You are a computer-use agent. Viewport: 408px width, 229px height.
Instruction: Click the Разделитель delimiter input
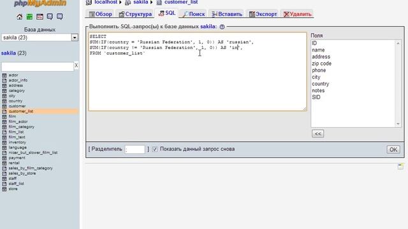tap(135, 149)
